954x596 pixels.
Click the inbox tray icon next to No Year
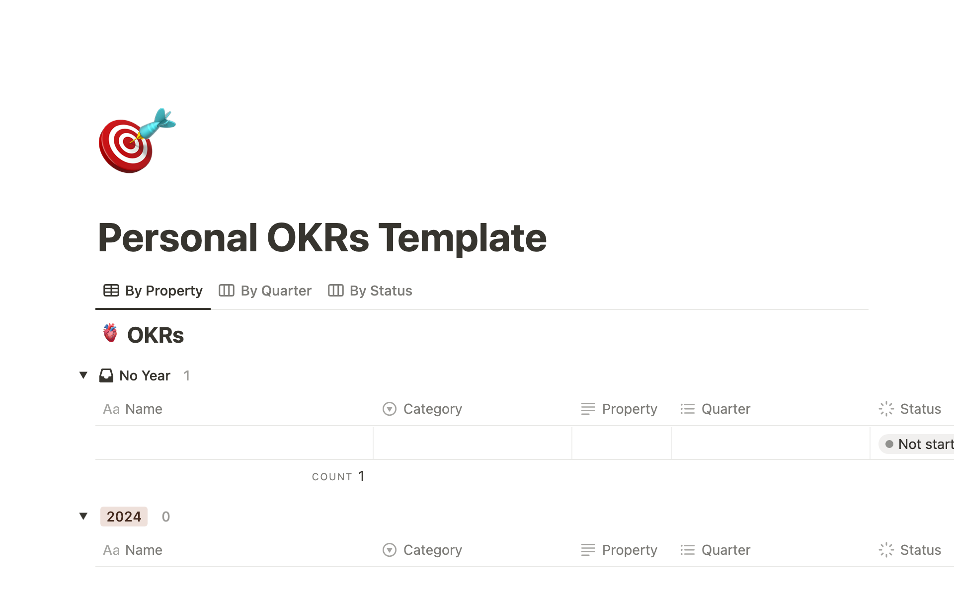click(x=106, y=375)
